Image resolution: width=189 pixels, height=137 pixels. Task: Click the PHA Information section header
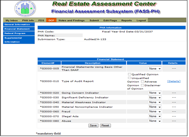point(112,28)
